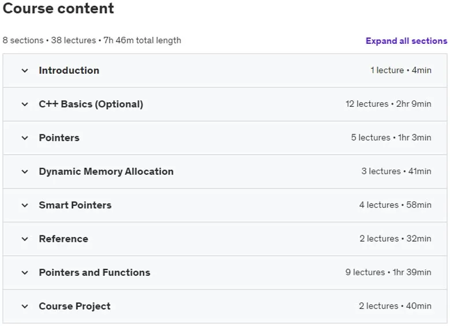The width and height of the screenshot is (450, 326).
Task: Open the Reference section title
Action: point(63,239)
